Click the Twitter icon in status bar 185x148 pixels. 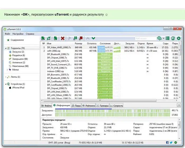click(171, 142)
